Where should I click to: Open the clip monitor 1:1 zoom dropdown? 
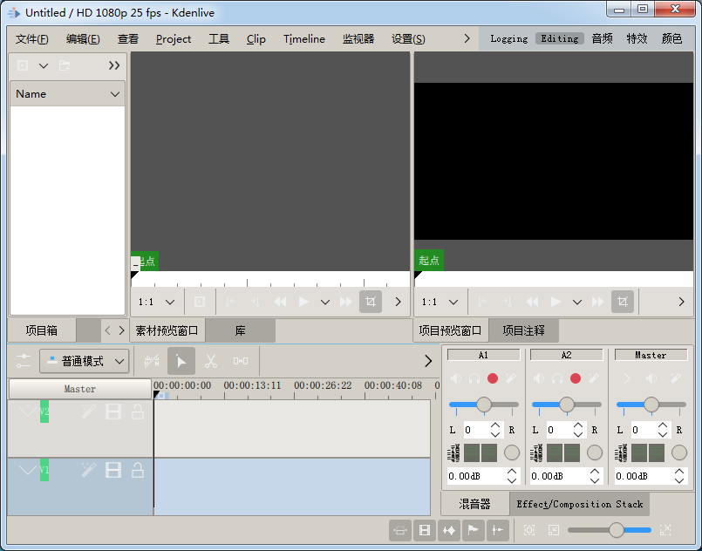[x=157, y=302]
